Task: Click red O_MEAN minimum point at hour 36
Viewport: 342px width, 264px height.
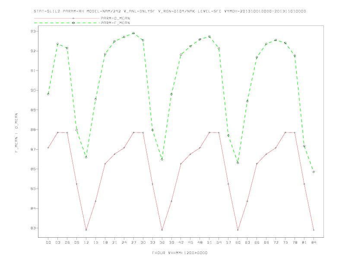Action: (x=162, y=230)
